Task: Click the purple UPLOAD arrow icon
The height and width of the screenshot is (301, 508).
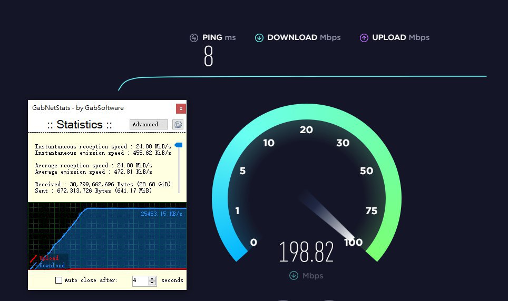Action: (364, 38)
